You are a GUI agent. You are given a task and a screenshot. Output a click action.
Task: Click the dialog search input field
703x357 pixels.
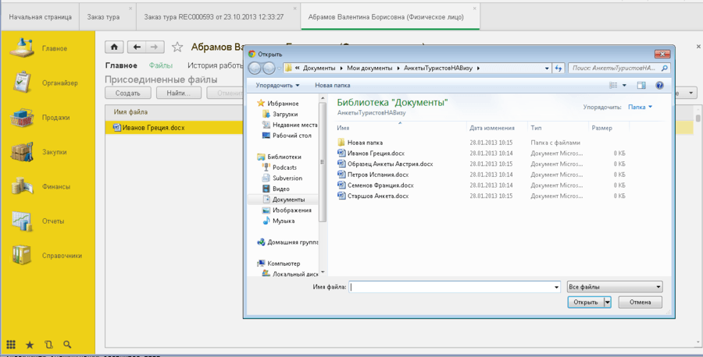[614, 68]
